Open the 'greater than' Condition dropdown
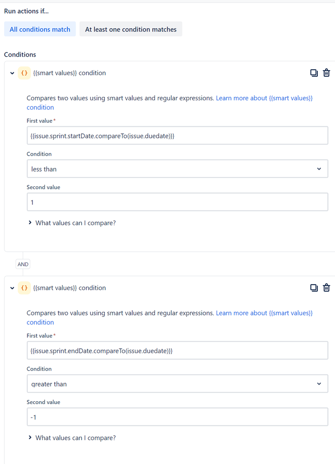The image size is (335, 464). click(177, 384)
